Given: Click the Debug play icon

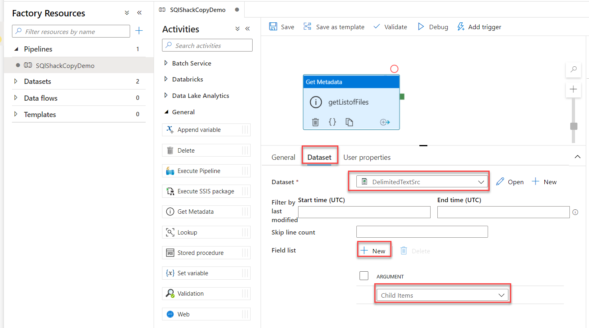Looking at the screenshot, I should (421, 27).
